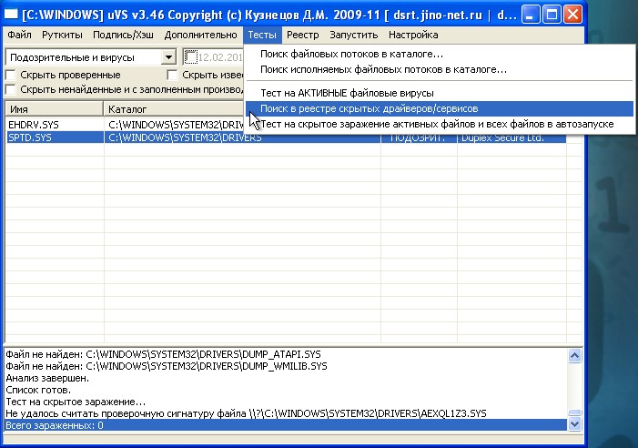Viewport: 638px width, 448px height.
Task: Click the log scrollbar down arrow
Action: (x=574, y=424)
